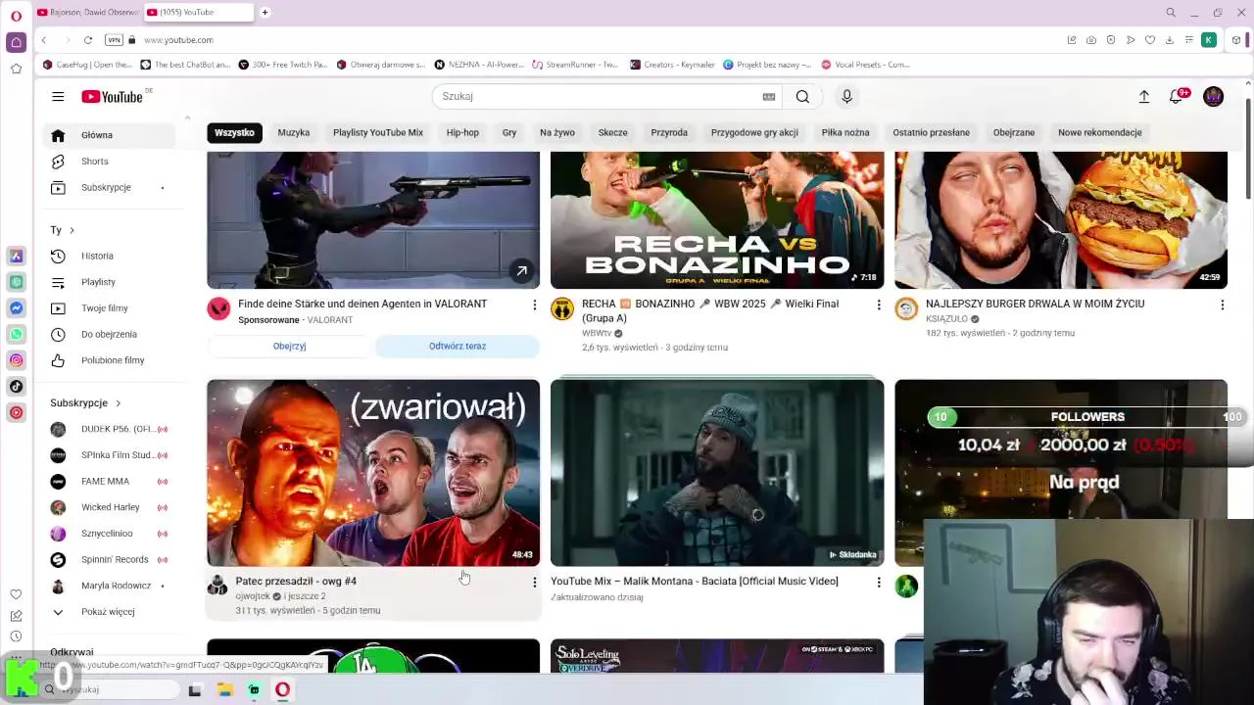The height and width of the screenshot is (705, 1254).
Task: Select the Przyroda filter chip
Action: tap(669, 132)
